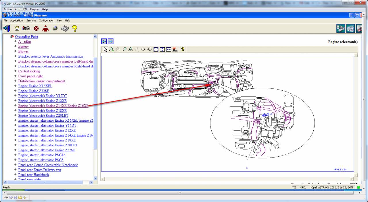
Task: Open Engine Engine Z22SE link
Action: click(34, 91)
